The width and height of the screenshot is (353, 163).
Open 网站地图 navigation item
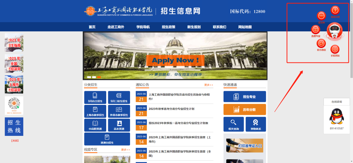click(245, 27)
